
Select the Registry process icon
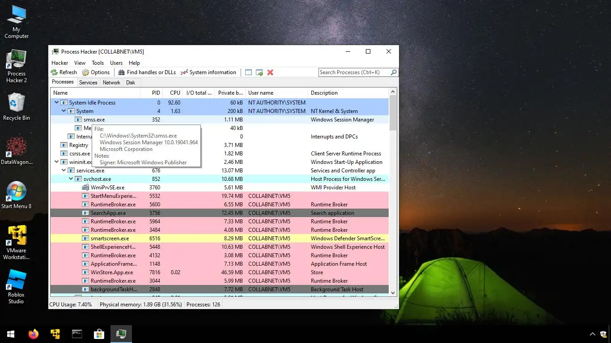(64, 145)
